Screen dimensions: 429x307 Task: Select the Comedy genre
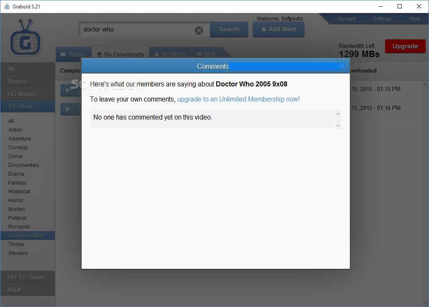[x=18, y=147]
